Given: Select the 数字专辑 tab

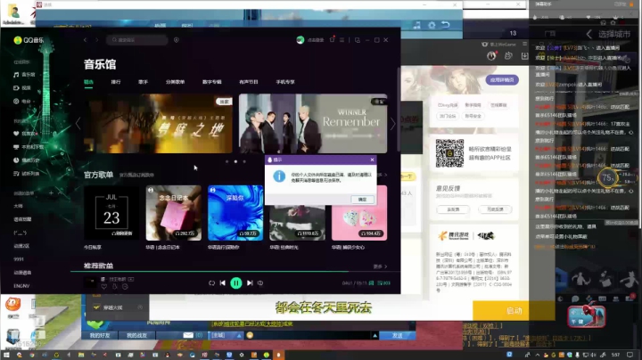Looking at the screenshot, I should click(211, 82).
